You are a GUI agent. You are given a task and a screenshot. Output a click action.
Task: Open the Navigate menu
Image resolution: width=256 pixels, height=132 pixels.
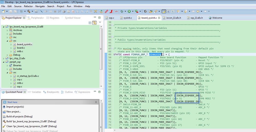(40, 6)
